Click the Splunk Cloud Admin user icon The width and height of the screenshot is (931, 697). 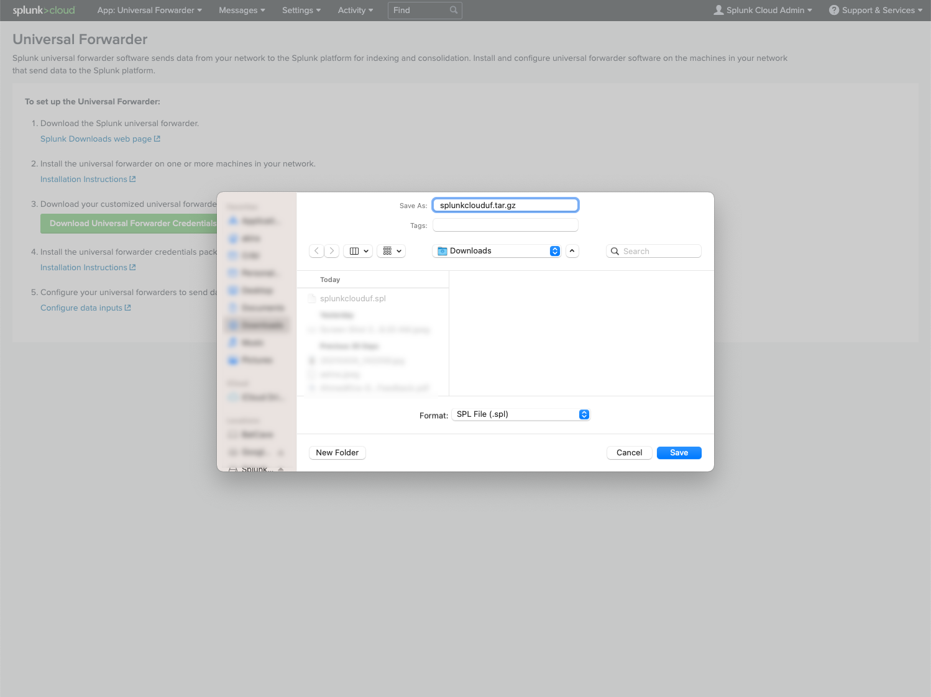pos(718,10)
